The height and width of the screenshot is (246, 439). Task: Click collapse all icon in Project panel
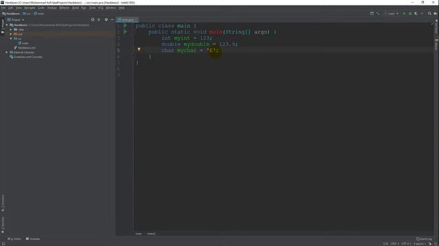click(99, 20)
